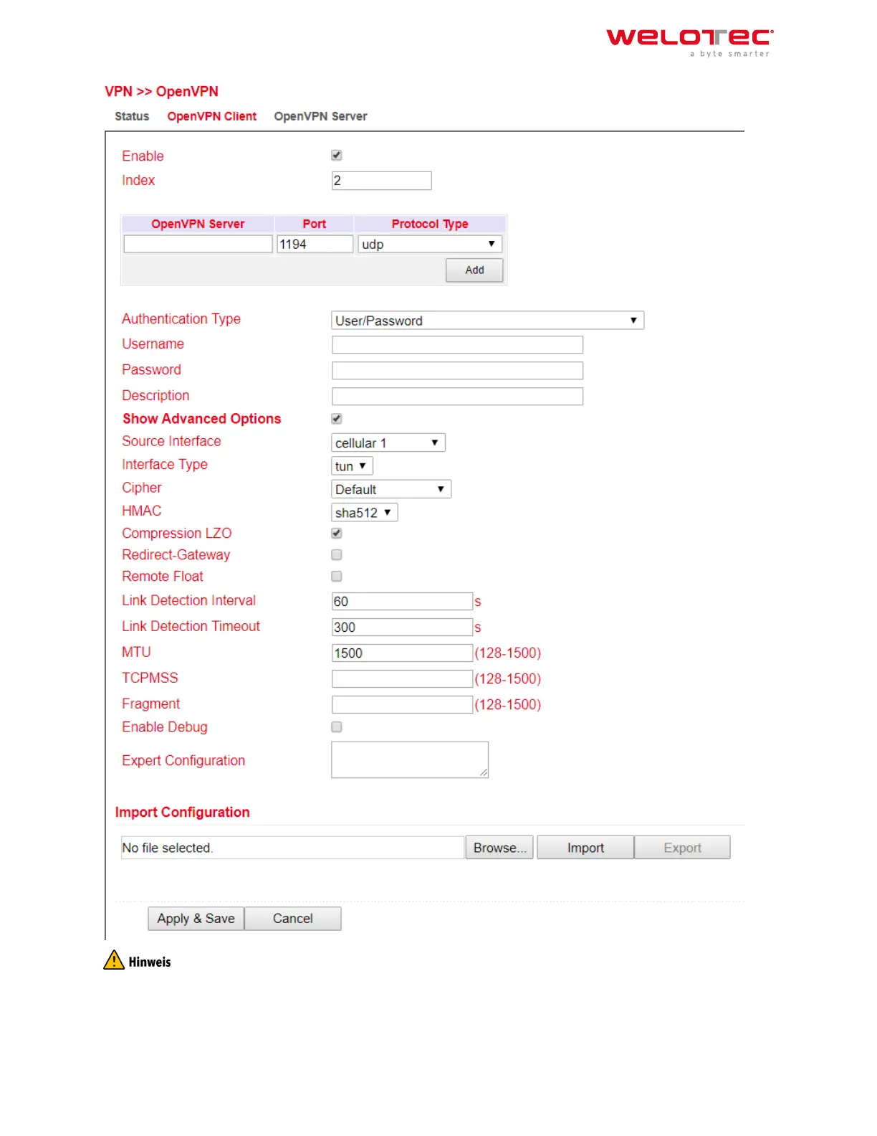Toggle the Compression LZO checkbox
Viewport: 877px width, 1136px height.
coord(337,533)
